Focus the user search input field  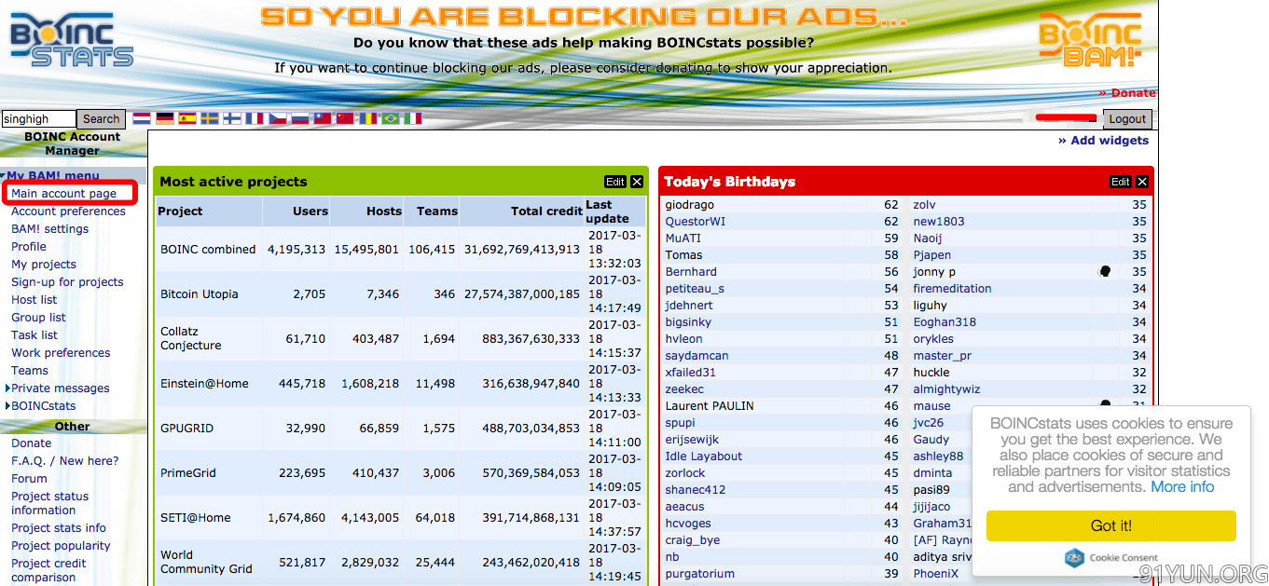coord(38,119)
